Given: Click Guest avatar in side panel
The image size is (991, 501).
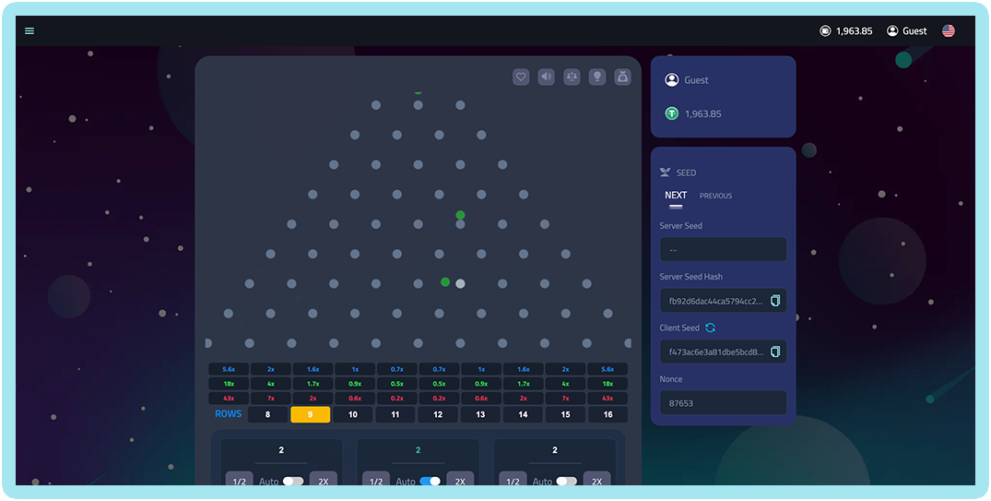Looking at the screenshot, I should (671, 80).
